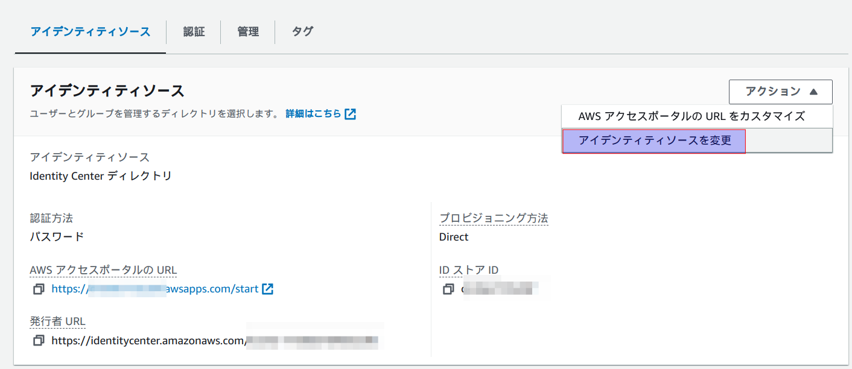Click the triangle arrow on アクション button
The height and width of the screenshot is (369, 852).
point(813,92)
